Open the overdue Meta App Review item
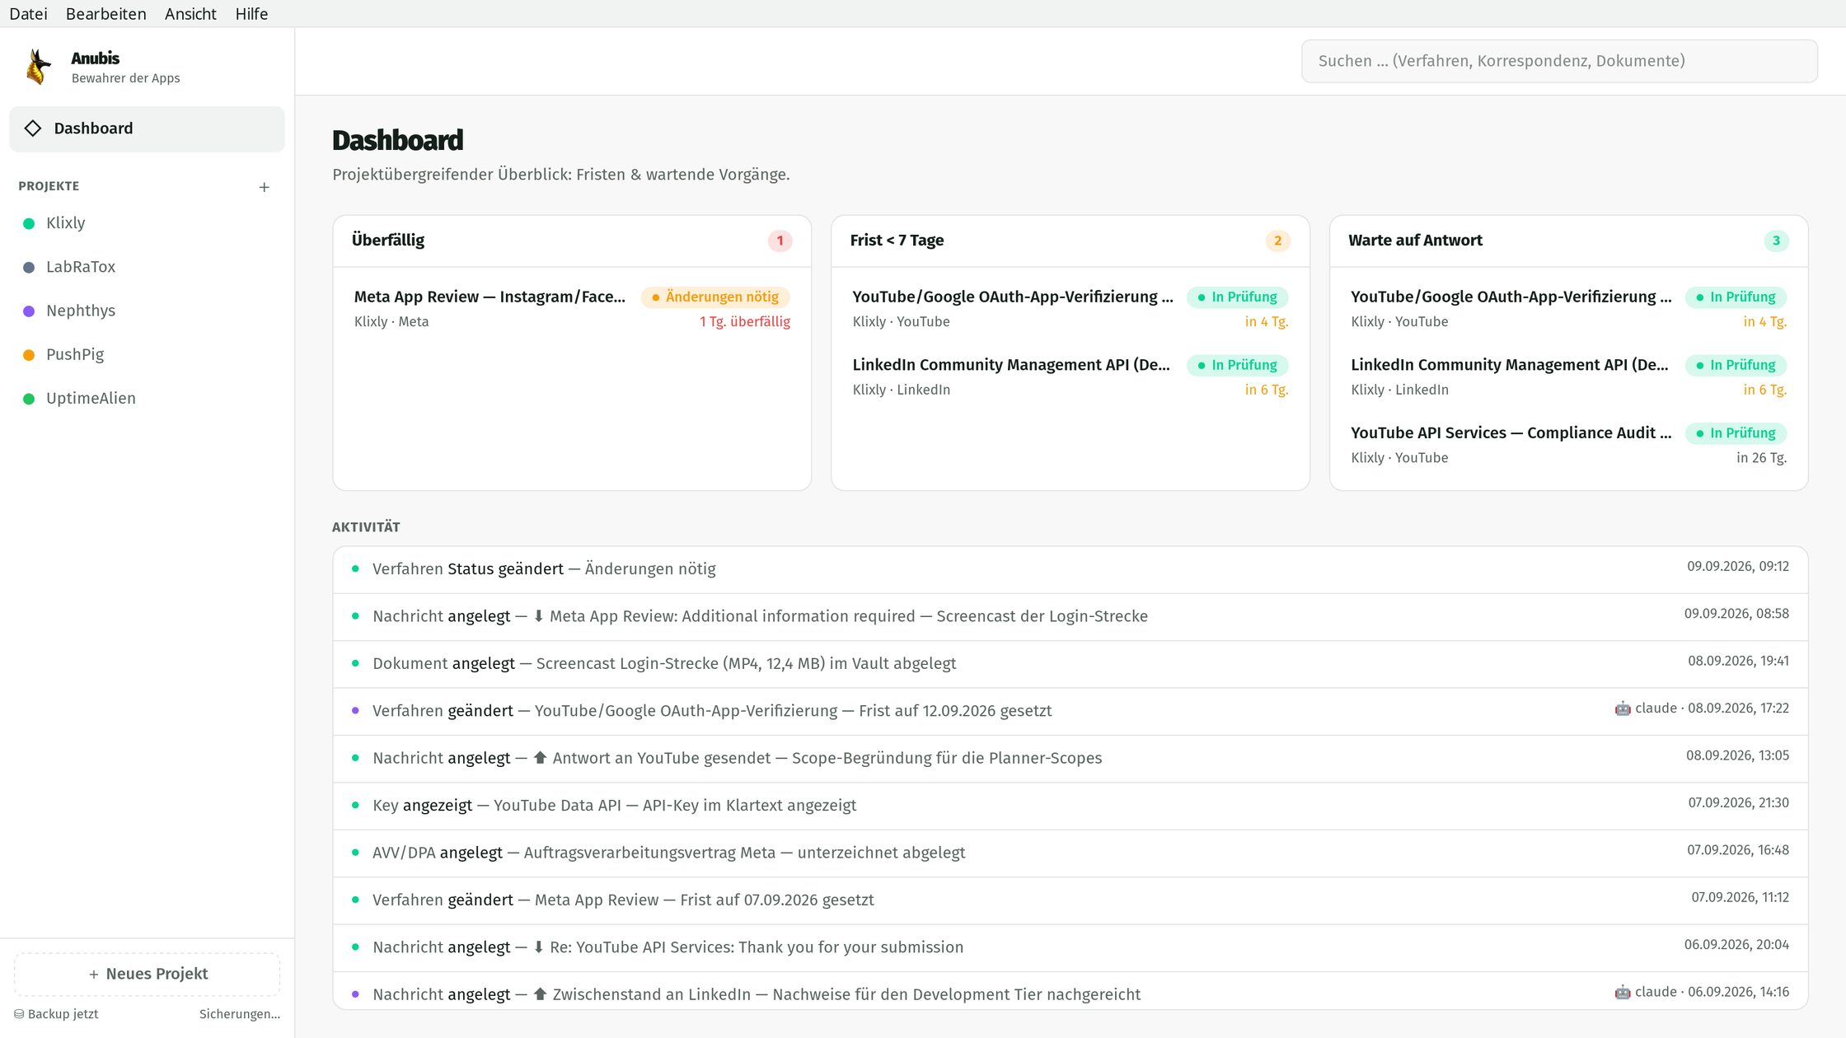1846x1038 pixels. click(572, 309)
